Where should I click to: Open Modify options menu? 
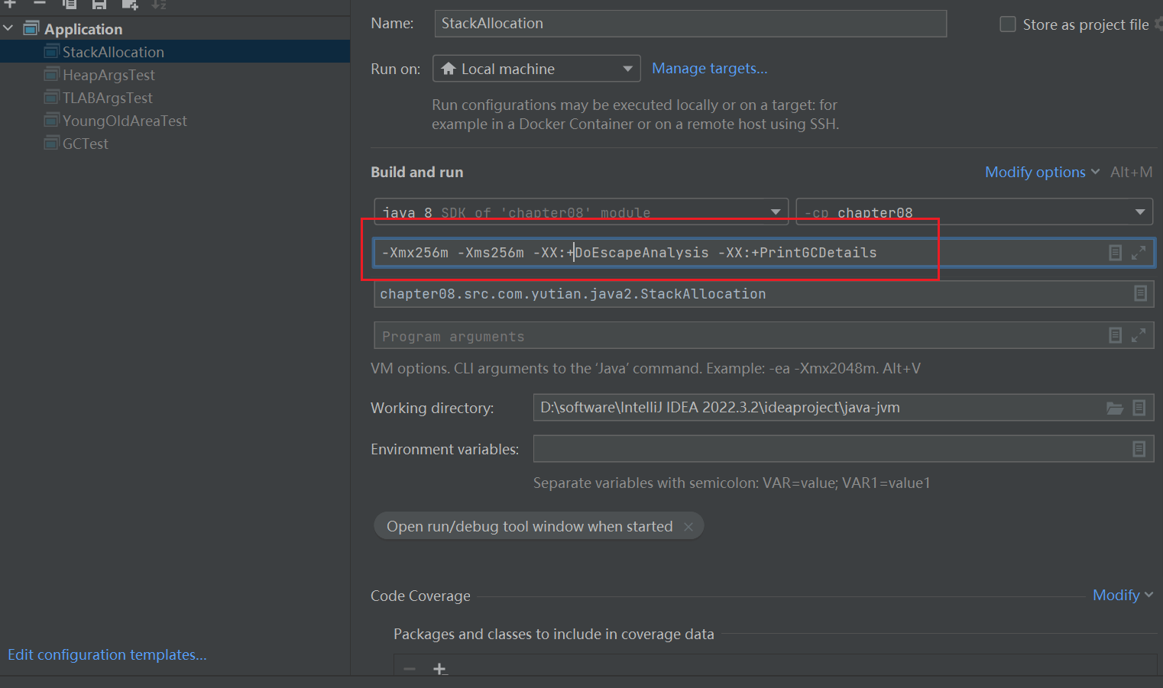pos(1042,173)
